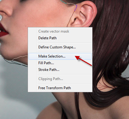The width and height of the screenshot is (129, 119).
Task: Open Define Custom Shape... option
Action: (x=60, y=47)
